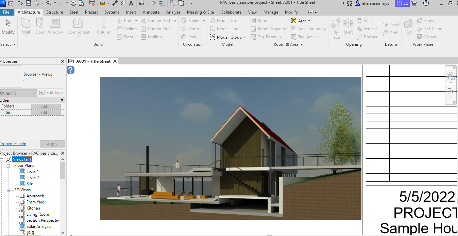Activate the Component tool
Viewport: 458px width, 236px height.
point(79,26)
